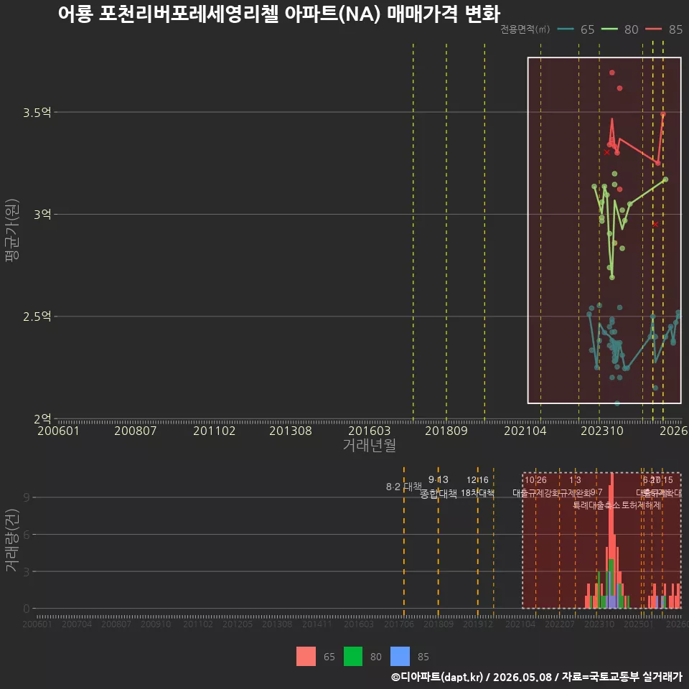Click 201411 on the volume chart x-axis

[x=317, y=624]
